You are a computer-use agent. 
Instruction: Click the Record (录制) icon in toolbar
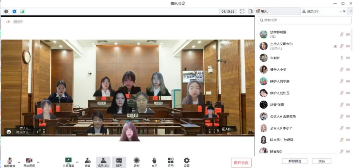[136, 161]
